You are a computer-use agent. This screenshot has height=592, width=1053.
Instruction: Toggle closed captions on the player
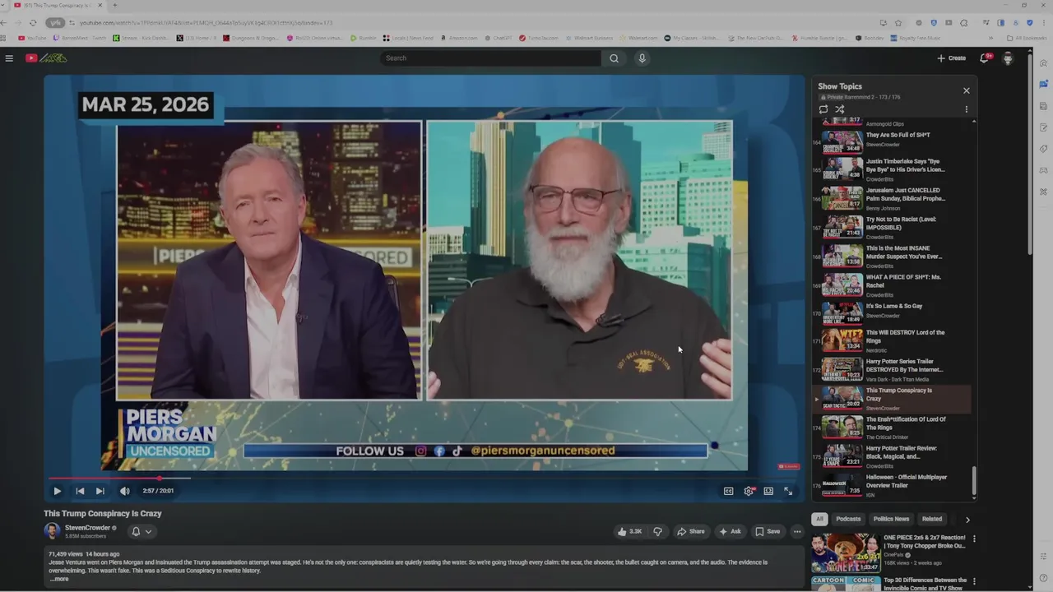(x=728, y=491)
